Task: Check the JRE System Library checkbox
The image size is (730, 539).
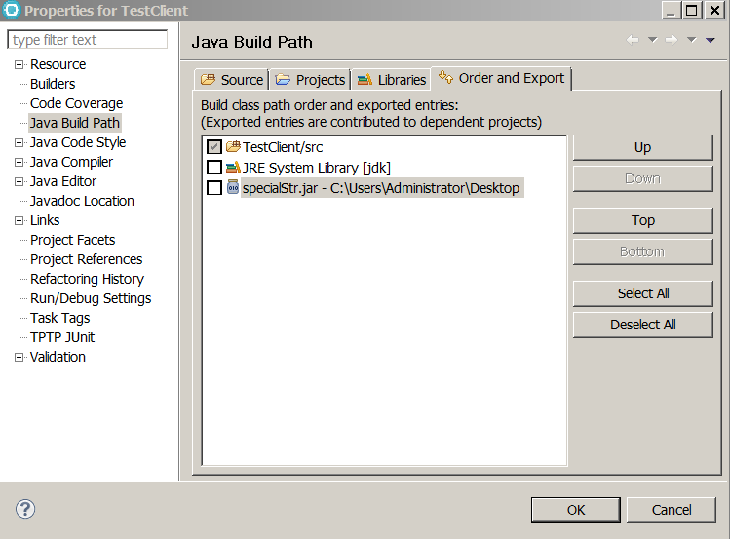Action: pyautogui.click(x=214, y=167)
